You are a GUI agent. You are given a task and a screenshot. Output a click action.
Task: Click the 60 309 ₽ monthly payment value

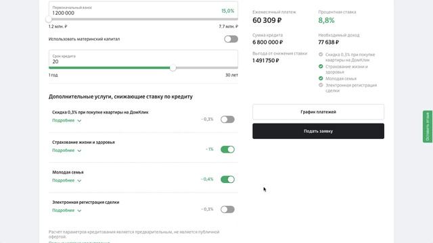267,20
